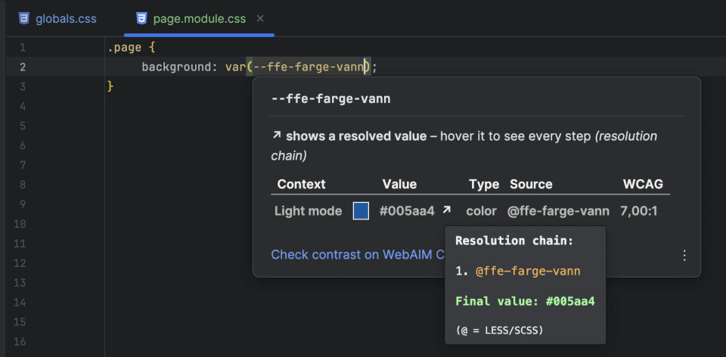The image size is (726, 357).
Task: Click the Source column header
Action: (531, 185)
